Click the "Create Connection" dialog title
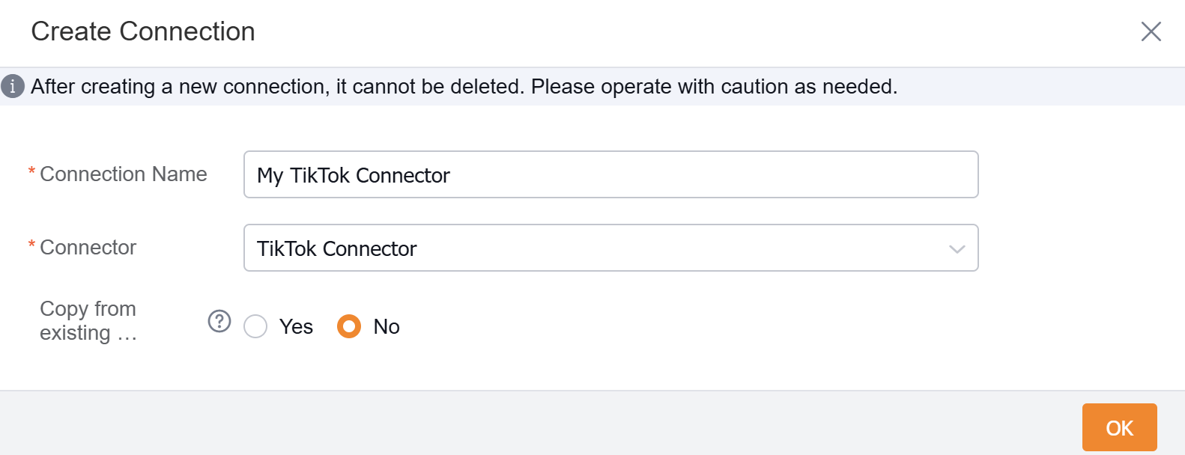 [143, 31]
